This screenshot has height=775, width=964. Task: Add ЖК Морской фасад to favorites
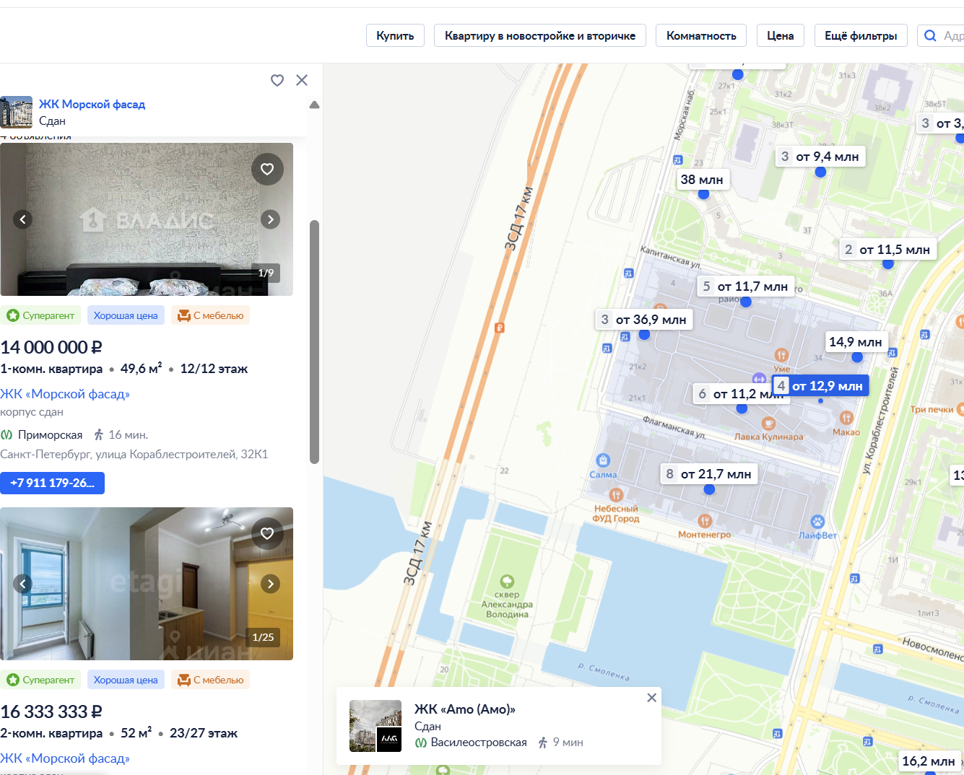(277, 80)
